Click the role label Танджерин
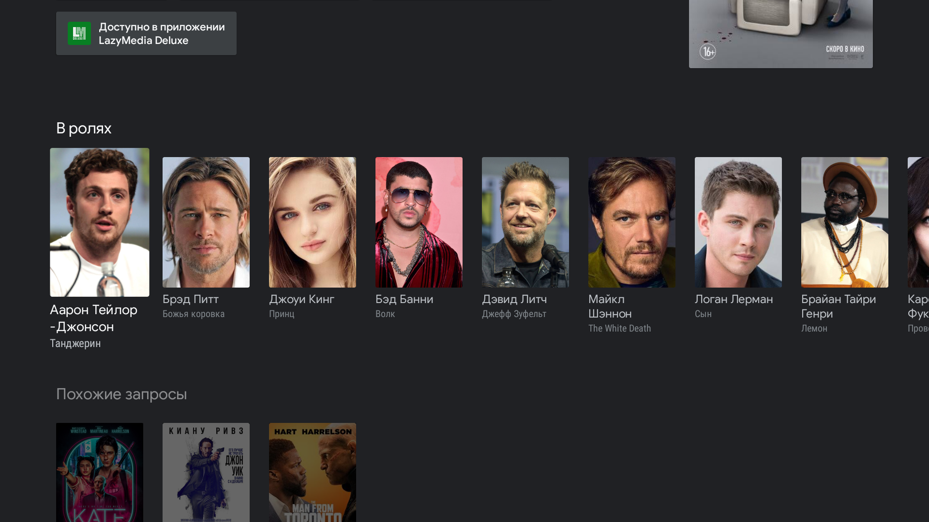This screenshot has width=929, height=522. click(x=75, y=344)
